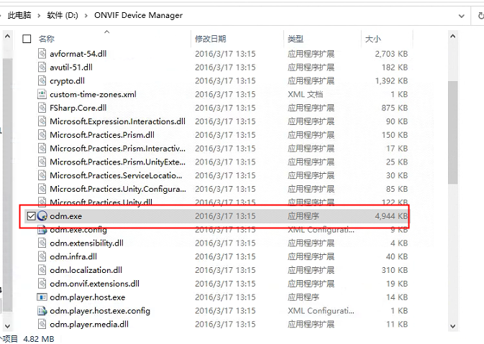Sort by the 名称 column header
The height and width of the screenshot is (344, 484).
(46, 39)
